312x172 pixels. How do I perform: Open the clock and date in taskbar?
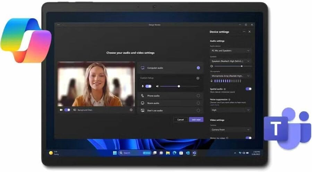[257, 153]
